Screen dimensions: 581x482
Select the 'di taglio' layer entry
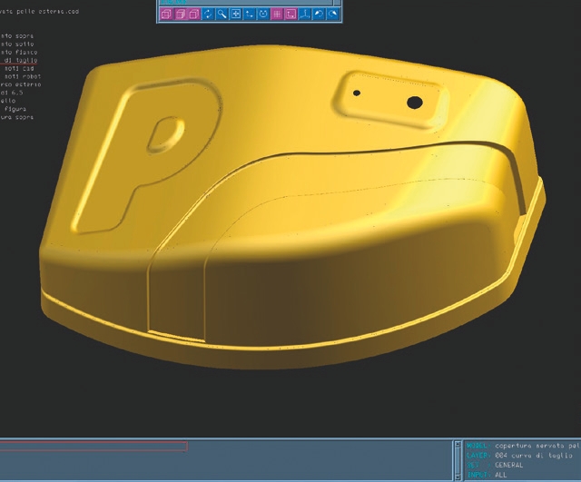pos(20,60)
